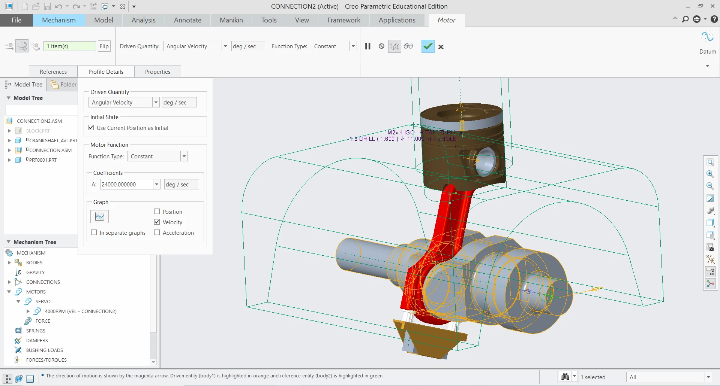Accept motor with green checkmark
Image resolution: width=720 pixels, height=386 pixels.
point(428,46)
